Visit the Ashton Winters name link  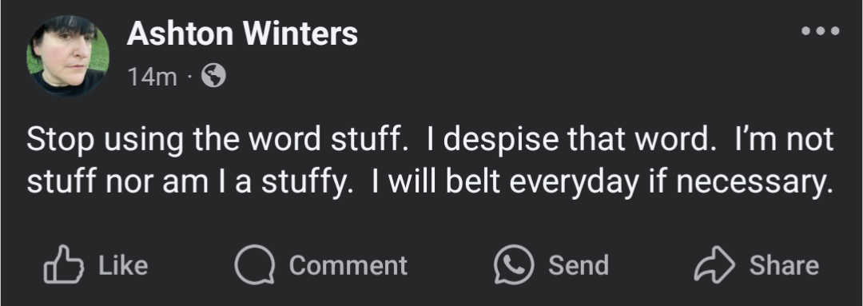[242, 34]
